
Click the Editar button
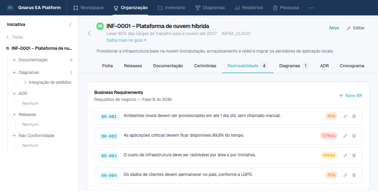coord(356,28)
